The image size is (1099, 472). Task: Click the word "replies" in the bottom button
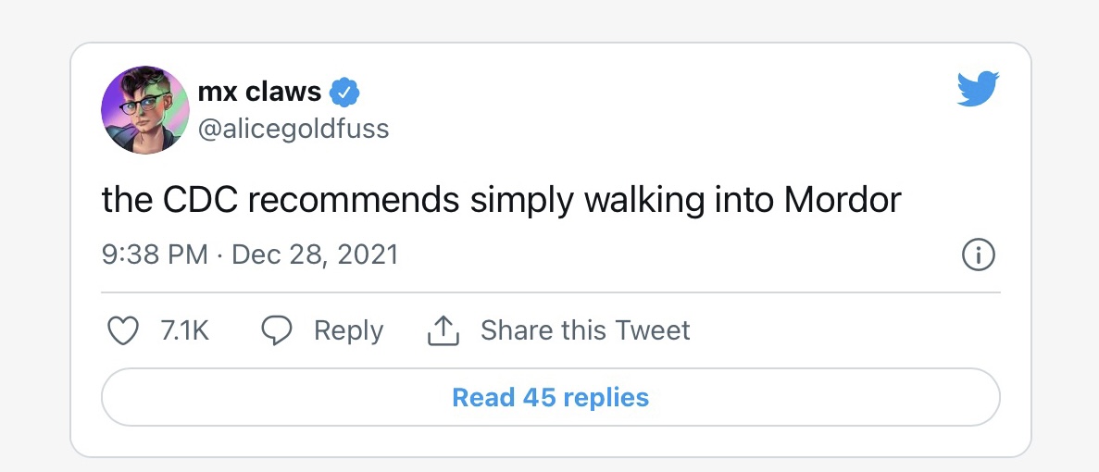606,398
